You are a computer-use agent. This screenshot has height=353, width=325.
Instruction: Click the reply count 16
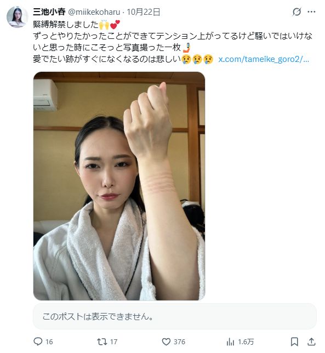[49, 341]
